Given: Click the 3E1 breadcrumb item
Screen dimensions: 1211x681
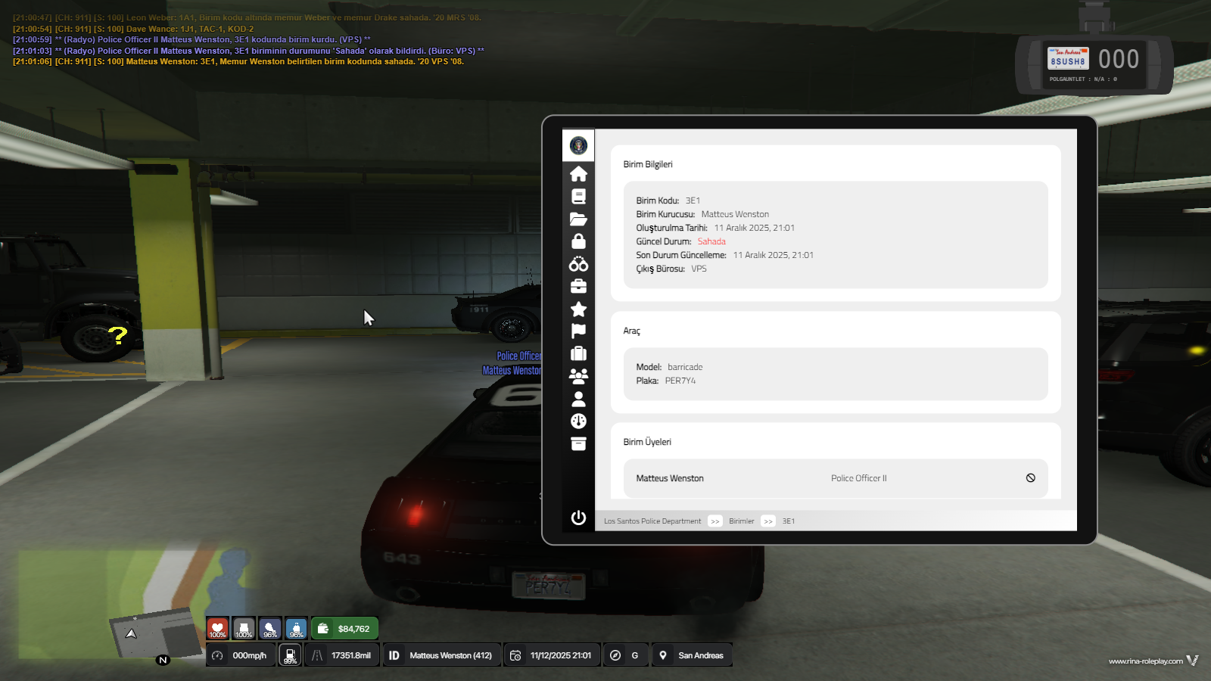Looking at the screenshot, I should (x=789, y=521).
